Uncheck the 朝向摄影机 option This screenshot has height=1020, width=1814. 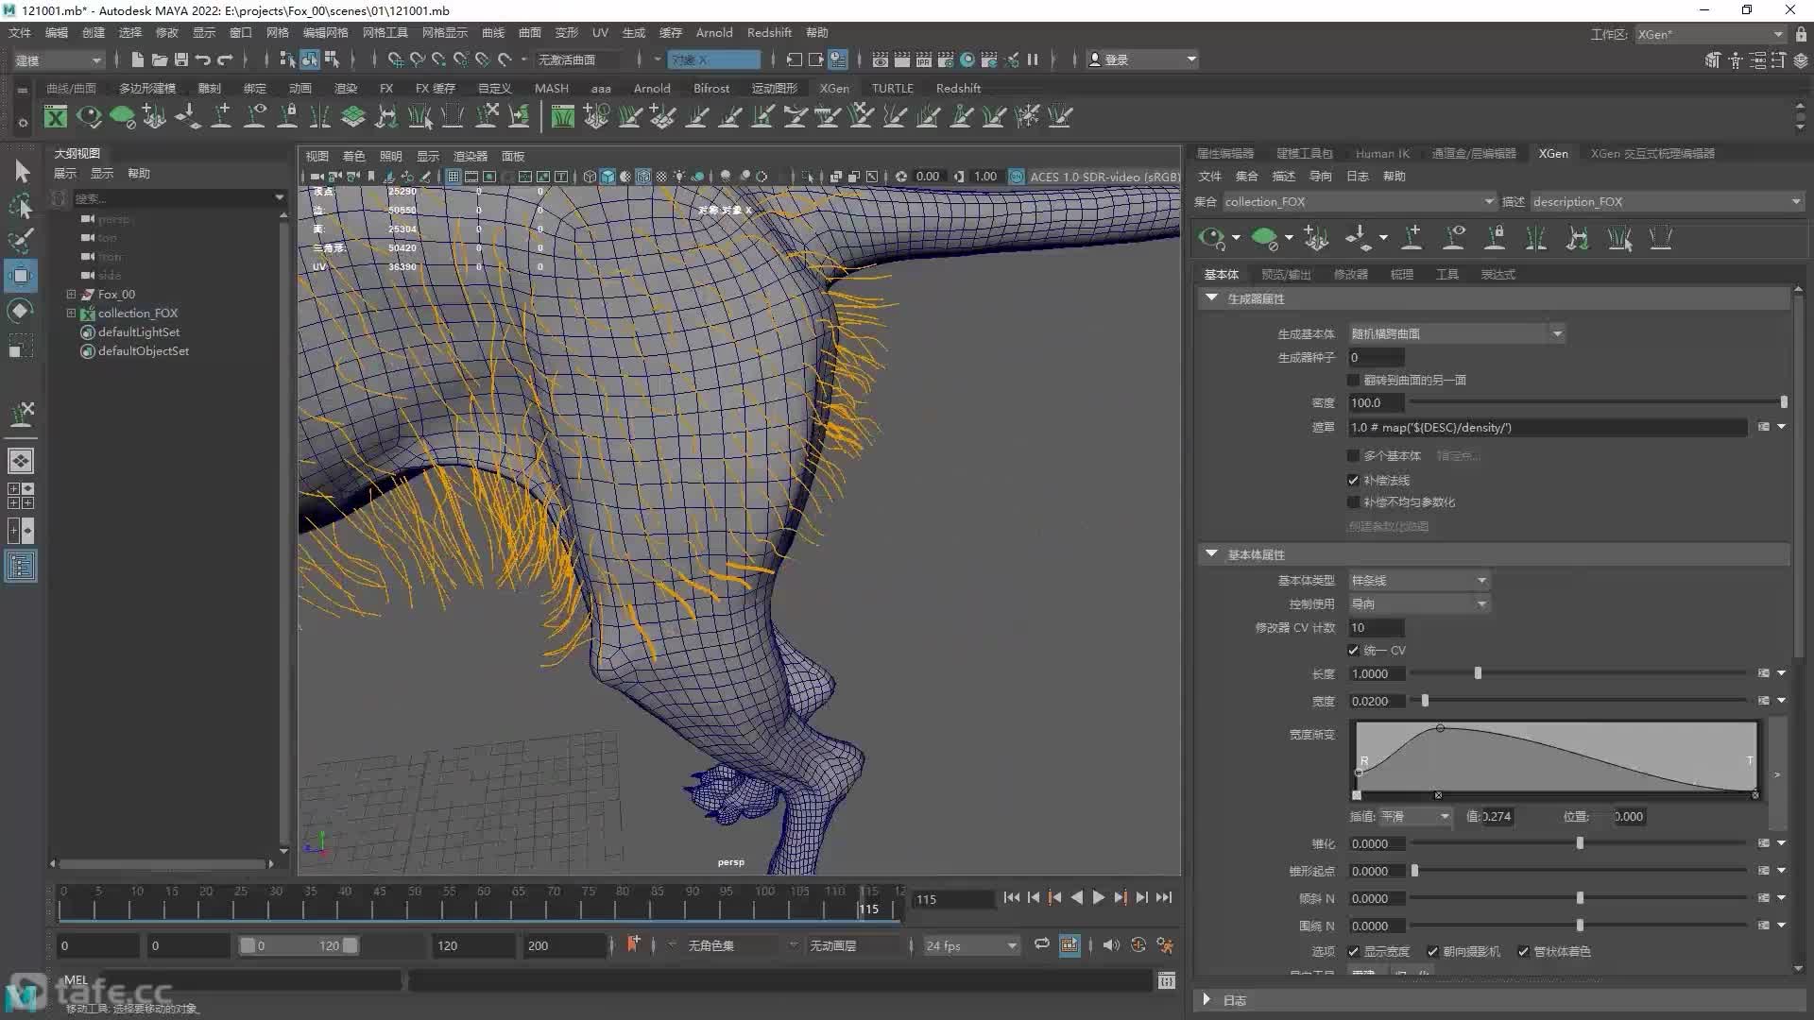click(x=1432, y=951)
